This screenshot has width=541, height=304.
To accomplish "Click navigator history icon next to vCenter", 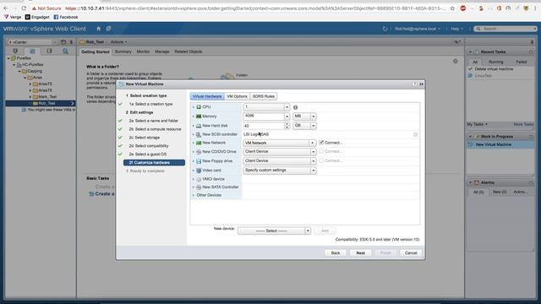I will click(x=63, y=42).
